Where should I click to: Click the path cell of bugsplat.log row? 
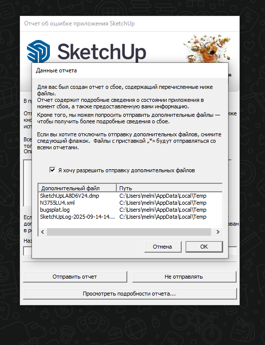(163, 210)
